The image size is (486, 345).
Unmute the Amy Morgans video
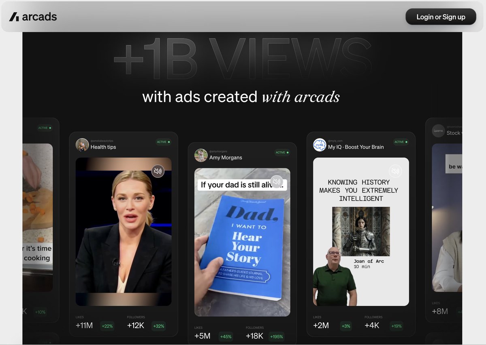(277, 182)
